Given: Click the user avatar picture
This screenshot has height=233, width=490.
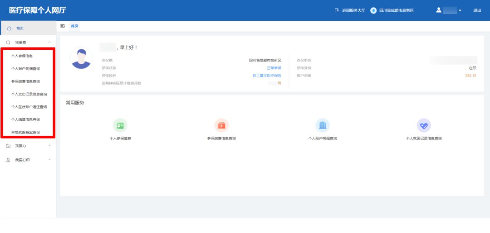Looking at the screenshot, I should click(x=81, y=58).
